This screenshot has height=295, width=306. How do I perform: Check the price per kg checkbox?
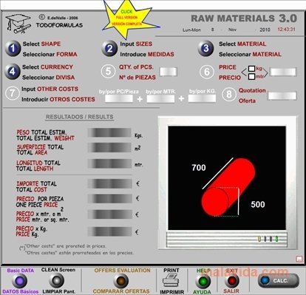click(251, 69)
